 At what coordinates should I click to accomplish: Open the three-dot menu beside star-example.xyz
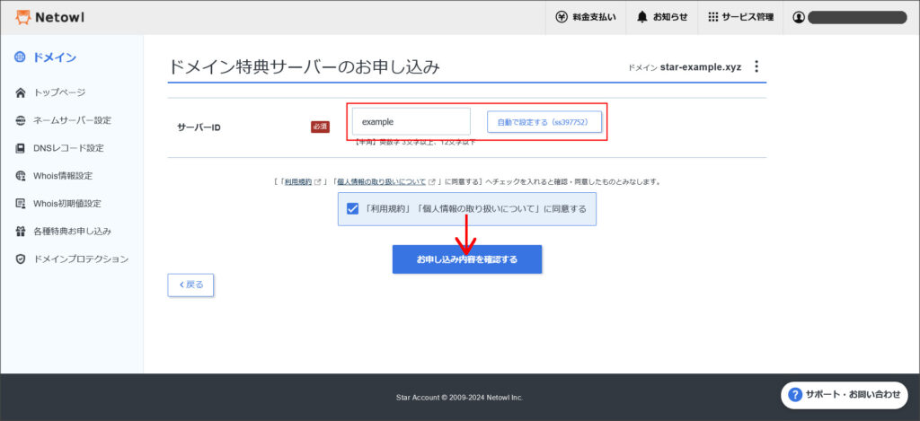pyautogui.click(x=756, y=66)
